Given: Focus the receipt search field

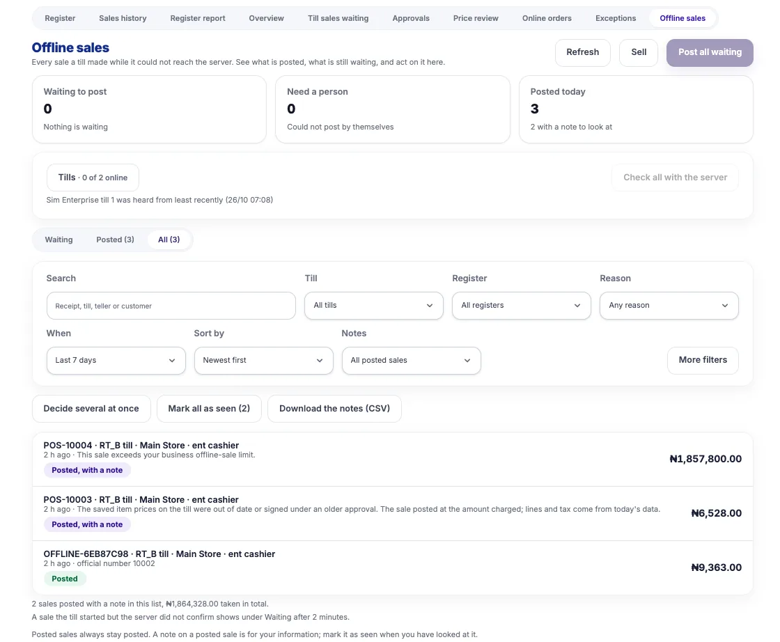Looking at the screenshot, I should pyautogui.click(x=171, y=306).
